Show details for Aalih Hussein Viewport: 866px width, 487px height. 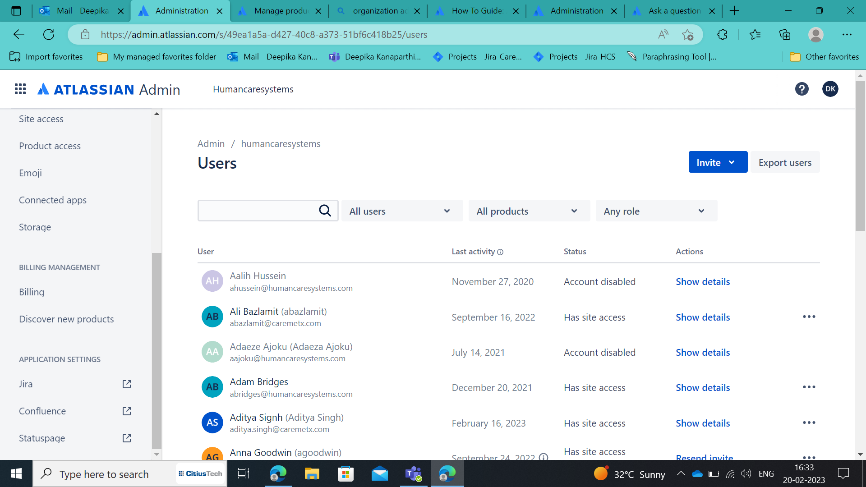[703, 282]
